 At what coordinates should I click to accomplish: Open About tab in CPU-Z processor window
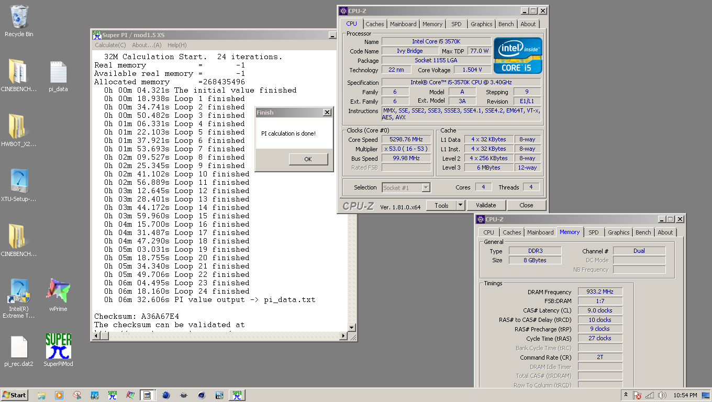pyautogui.click(x=528, y=24)
